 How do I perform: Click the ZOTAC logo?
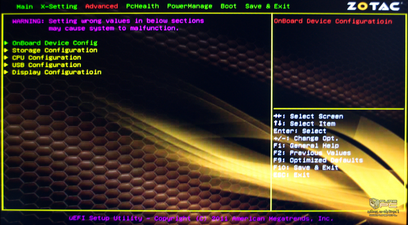[374, 6]
